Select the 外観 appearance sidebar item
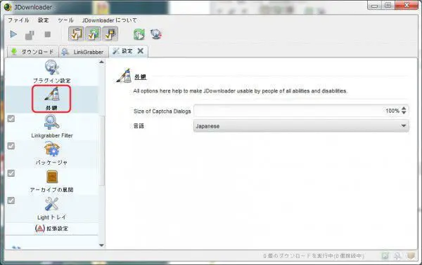The image size is (422, 265). [x=51, y=99]
